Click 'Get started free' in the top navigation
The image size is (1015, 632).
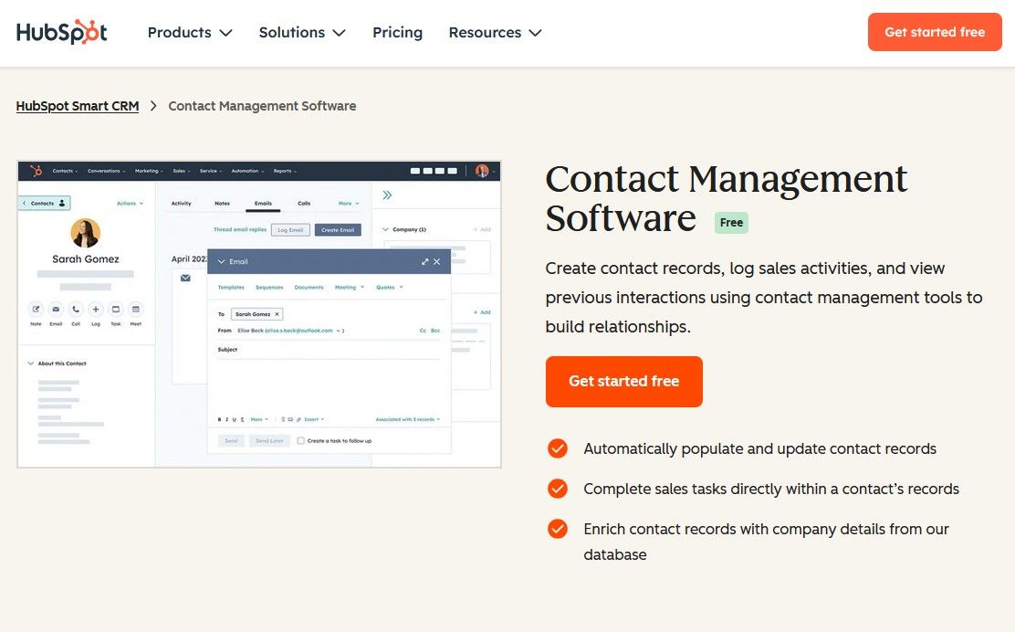click(x=935, y=32)
